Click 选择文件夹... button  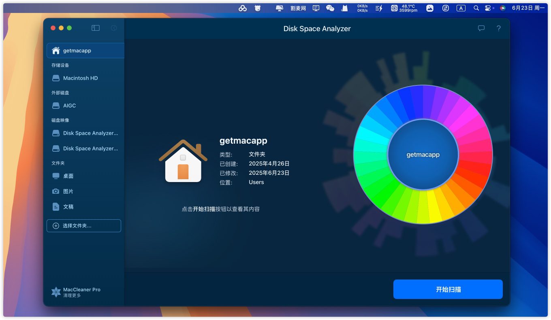pyautogui.click(x=84, y=226)
